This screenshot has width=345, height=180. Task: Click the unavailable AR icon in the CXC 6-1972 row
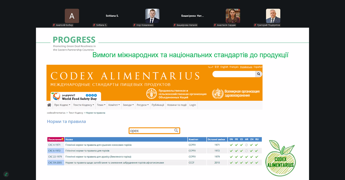tap(247, 151)
